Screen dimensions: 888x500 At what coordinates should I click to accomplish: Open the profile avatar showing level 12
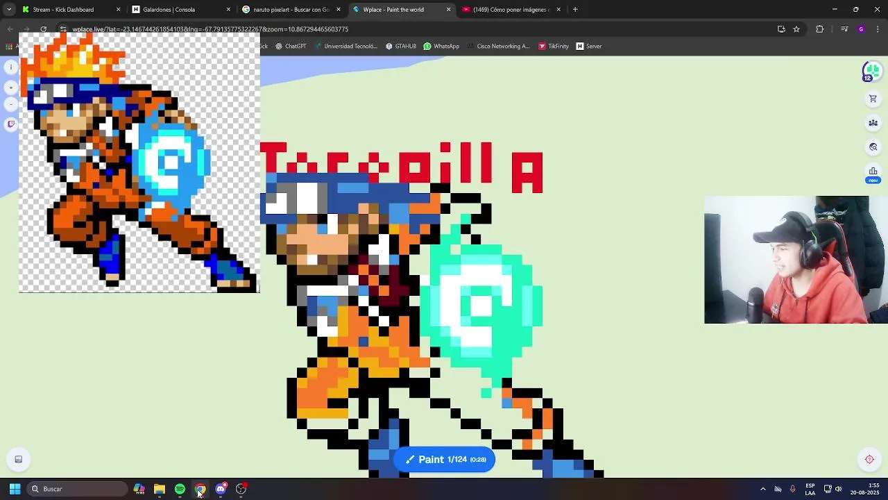coord(871,71)
